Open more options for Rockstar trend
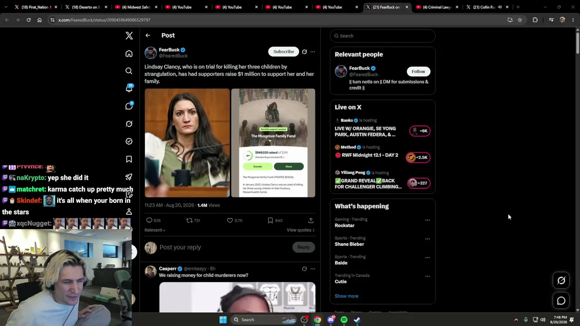The image size is (580, 326). (427, 220)
